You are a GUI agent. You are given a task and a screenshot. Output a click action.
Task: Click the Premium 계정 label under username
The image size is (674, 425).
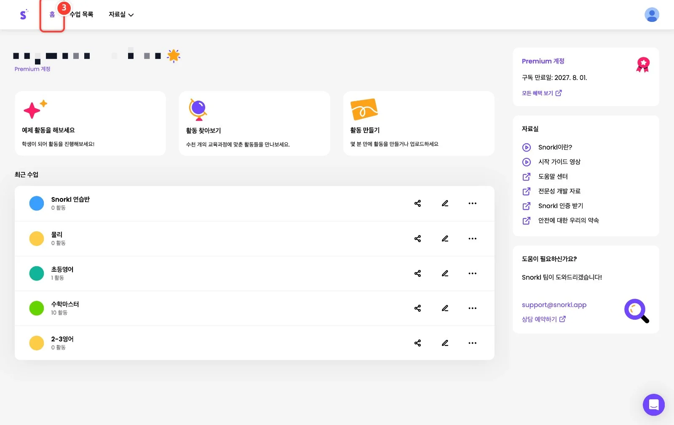pos(32,69)
